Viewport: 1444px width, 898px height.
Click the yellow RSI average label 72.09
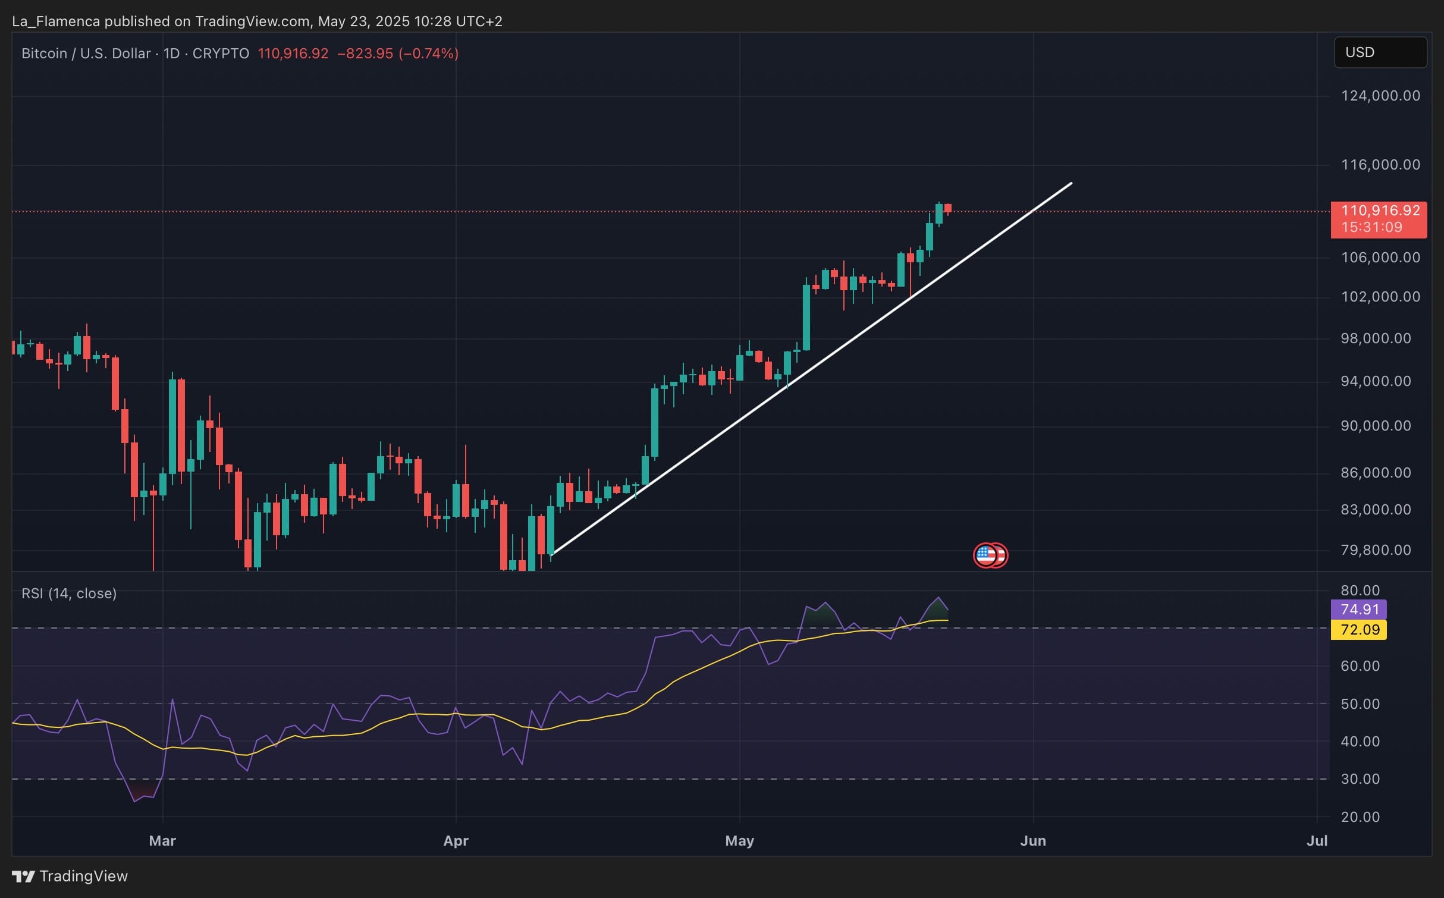(x=1358, y=630)
